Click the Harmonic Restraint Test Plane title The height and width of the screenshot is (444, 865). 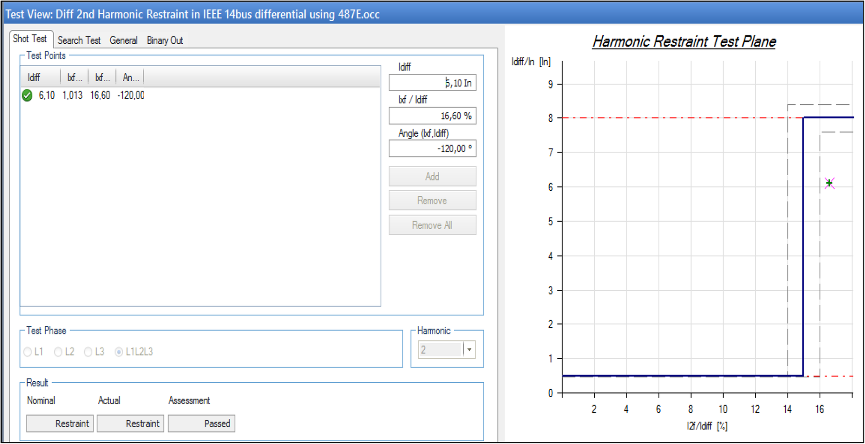(x=684, y=42)
